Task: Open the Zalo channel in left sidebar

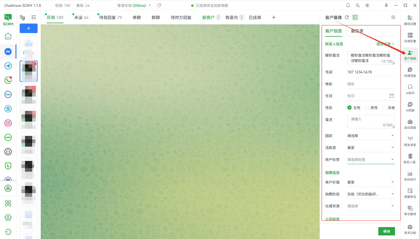Action: pos(8,94)
